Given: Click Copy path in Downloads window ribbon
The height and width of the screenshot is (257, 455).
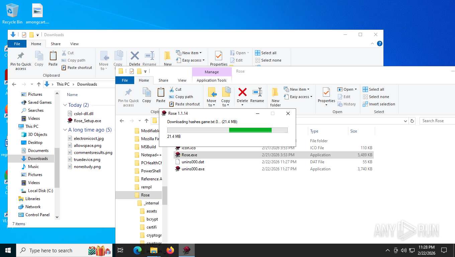Looking at the screenshot, I should tap(73, 60).
